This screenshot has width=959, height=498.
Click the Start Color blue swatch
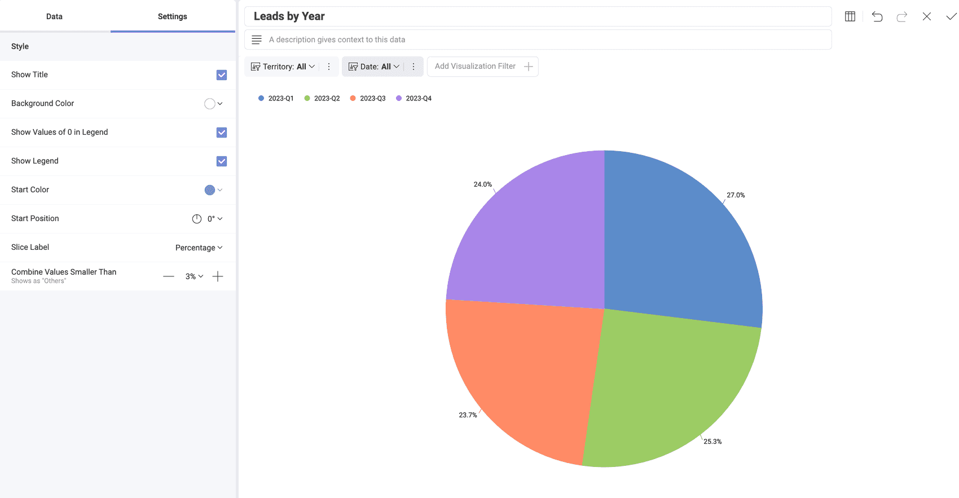210,190
